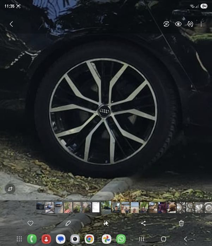212x246 pixels.
Task: Mark photo as favorite with heart
Action: tap(30, 223)
